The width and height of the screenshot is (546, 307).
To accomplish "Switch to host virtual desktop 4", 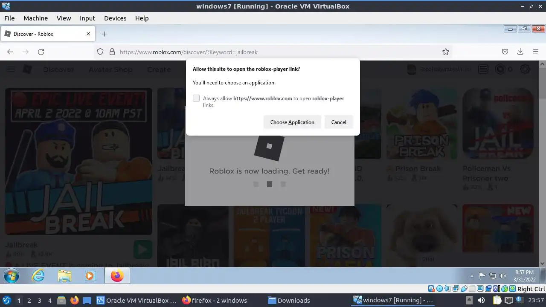I will [x=49, y=301].
